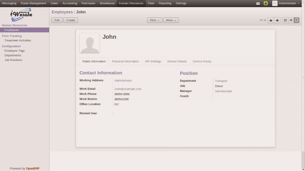Click the Edit button
Screen dimensions: 305x171
tap(57, 20)
